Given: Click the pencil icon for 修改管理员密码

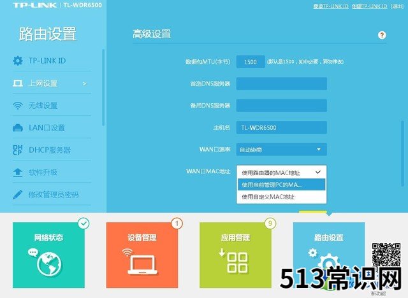Looking at the screenshot, I should (18, 195).
